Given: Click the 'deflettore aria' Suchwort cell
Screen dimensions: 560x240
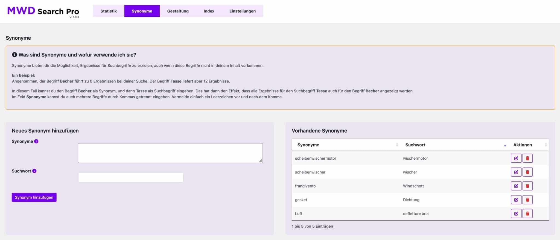Looking at the screenshot, I should pos(416,214).
